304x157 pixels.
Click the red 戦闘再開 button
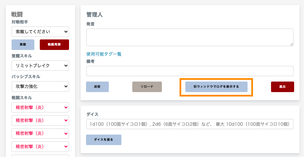coord(54,45)
